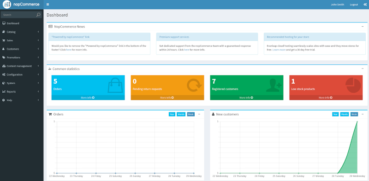
Task: Click the search magnifier icon in sidebar
Action: (38, 15)
